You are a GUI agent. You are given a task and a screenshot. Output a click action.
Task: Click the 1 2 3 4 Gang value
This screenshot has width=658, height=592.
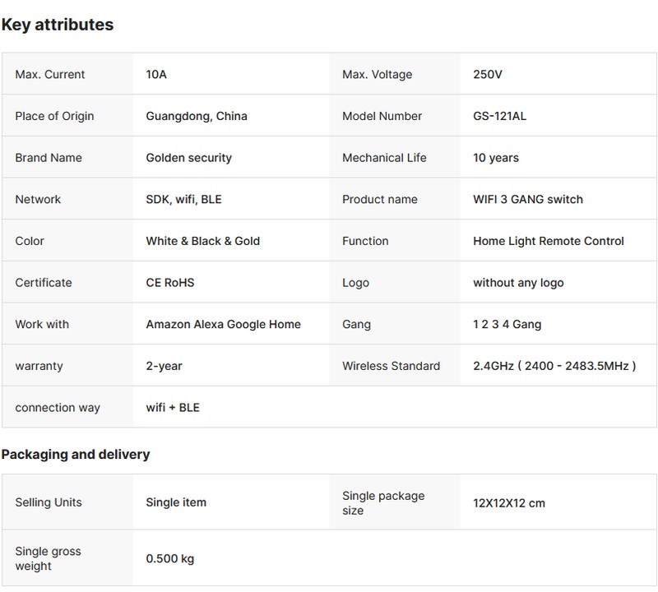(x=507, y=324)
